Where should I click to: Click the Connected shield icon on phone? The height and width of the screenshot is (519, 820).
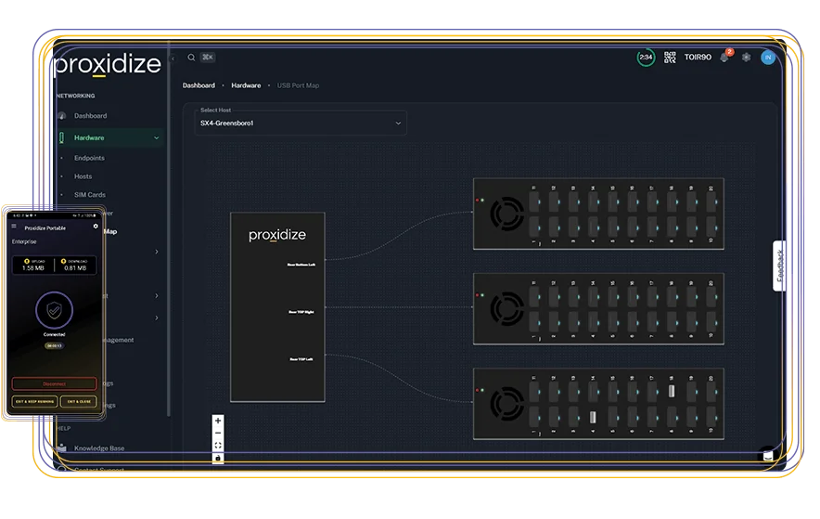pyautogui.click(x=55, y=311)
